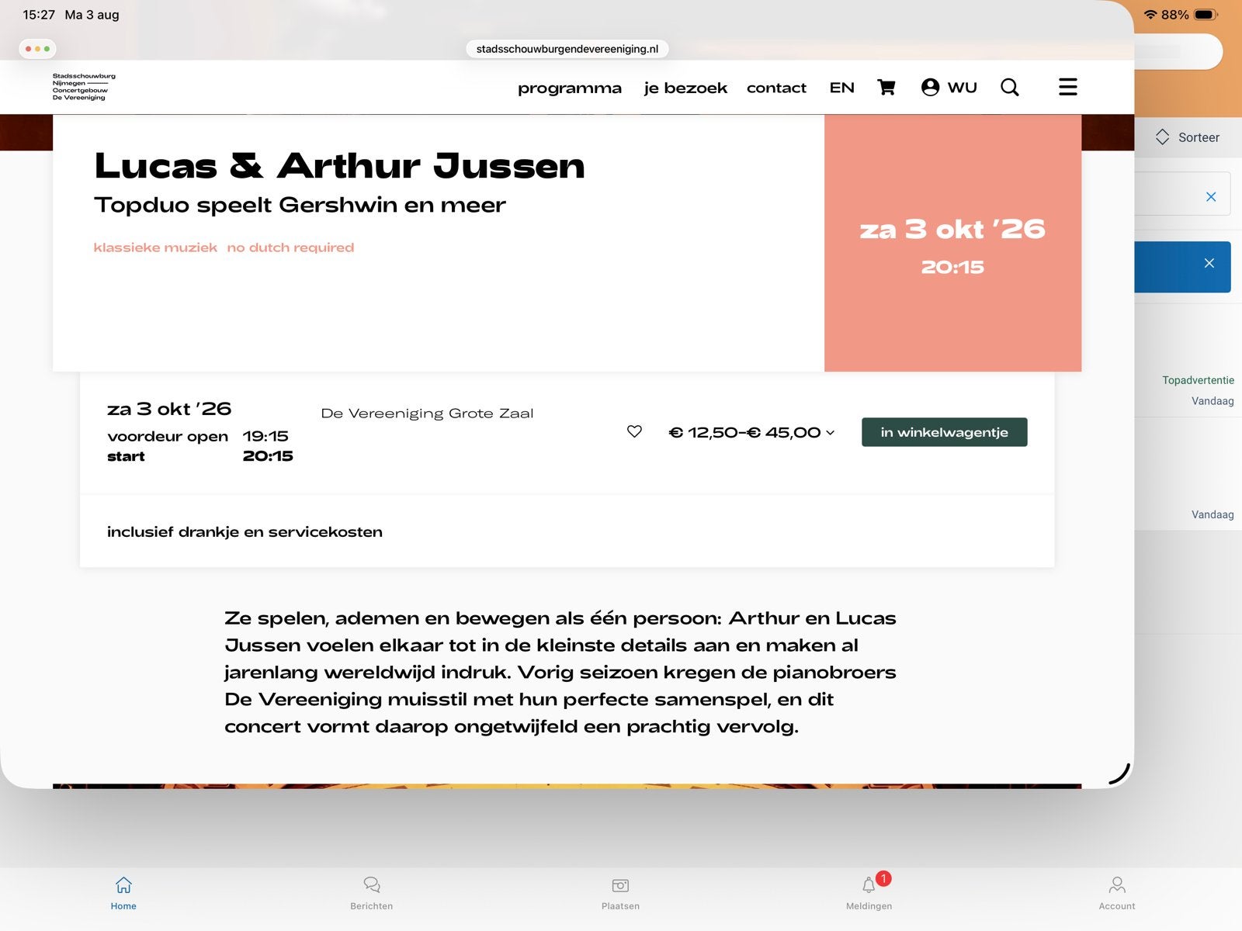
Task: Follow the no dutch required tag
Action: pos(290,247)
